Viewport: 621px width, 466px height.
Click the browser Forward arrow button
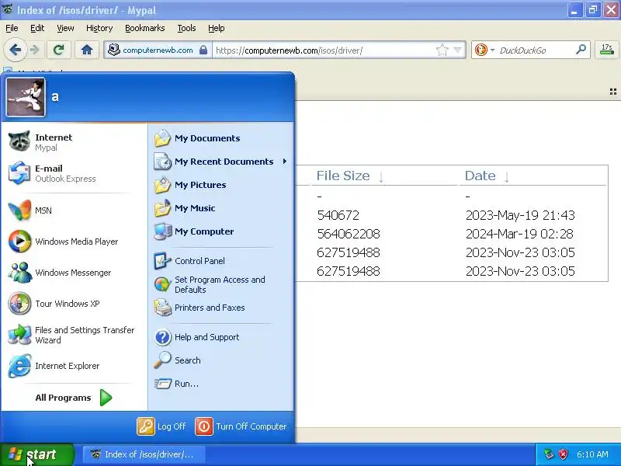pos(35,50)
